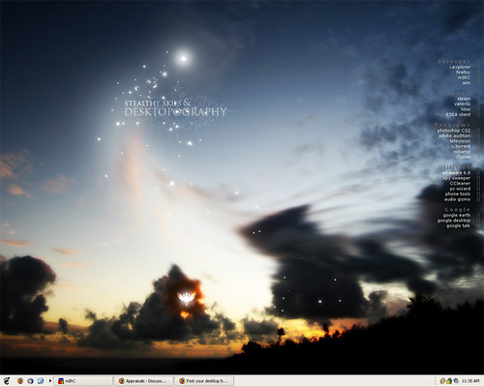The image size is (484, 387).
Task: Switch to the Appraisals Firefox taskbar window
Action: [143, 381]
